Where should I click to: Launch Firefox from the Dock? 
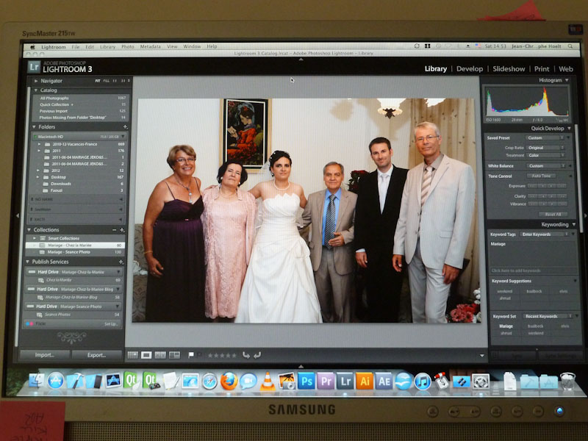229,381
